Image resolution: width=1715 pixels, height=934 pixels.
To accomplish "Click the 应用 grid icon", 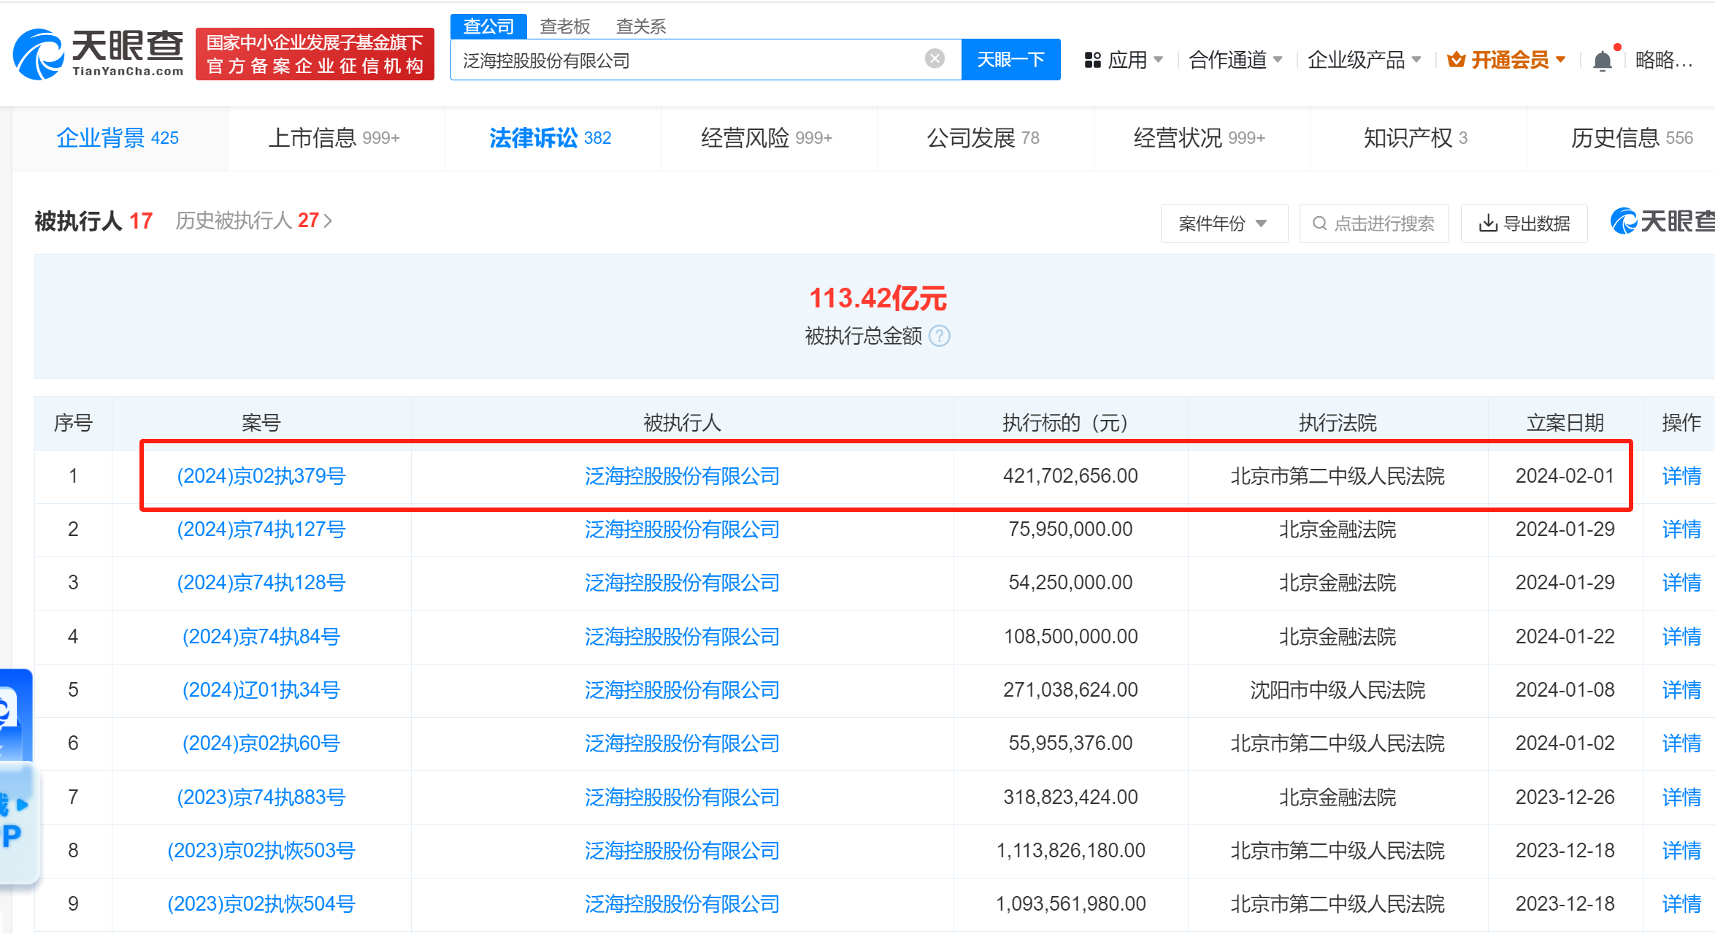I will coord(1092,60).
